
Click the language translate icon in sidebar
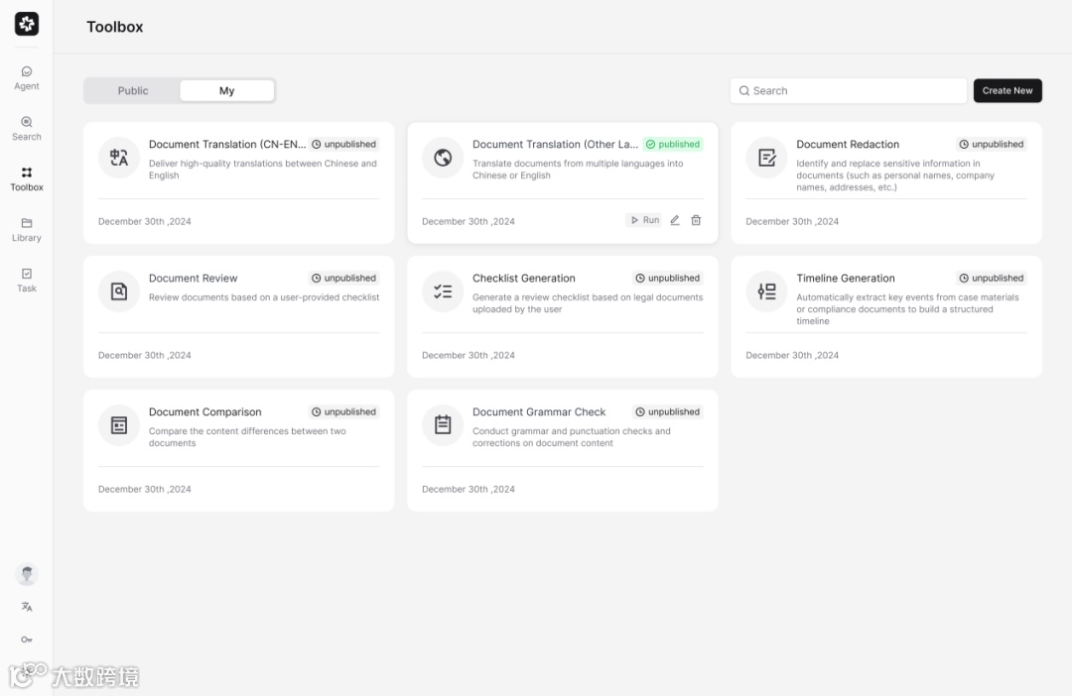[27, 607]
